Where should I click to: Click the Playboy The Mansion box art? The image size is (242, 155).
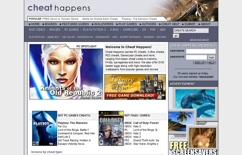pyautogui.click(x=45, y=128)
